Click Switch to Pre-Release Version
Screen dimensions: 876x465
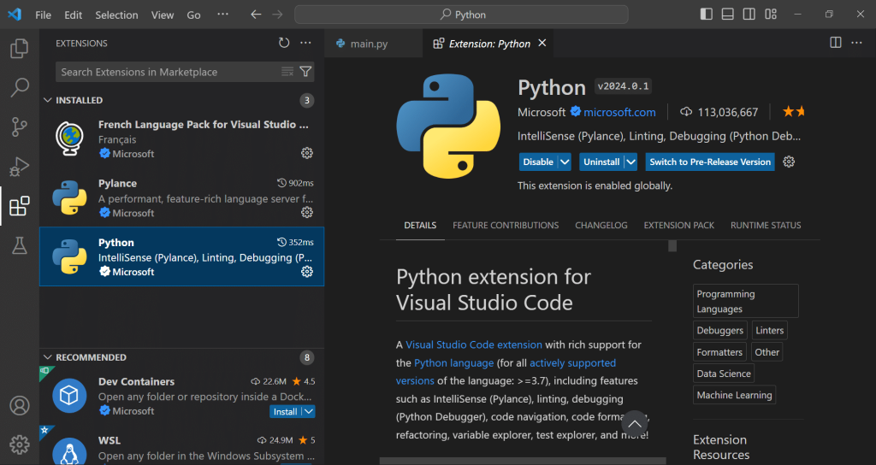(x=710, y=162)
